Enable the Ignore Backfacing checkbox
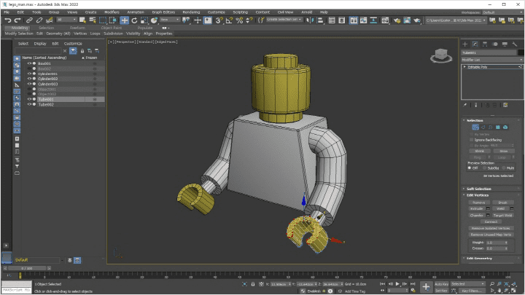This screenshot has width=525, height=295. tap(472, 140)
